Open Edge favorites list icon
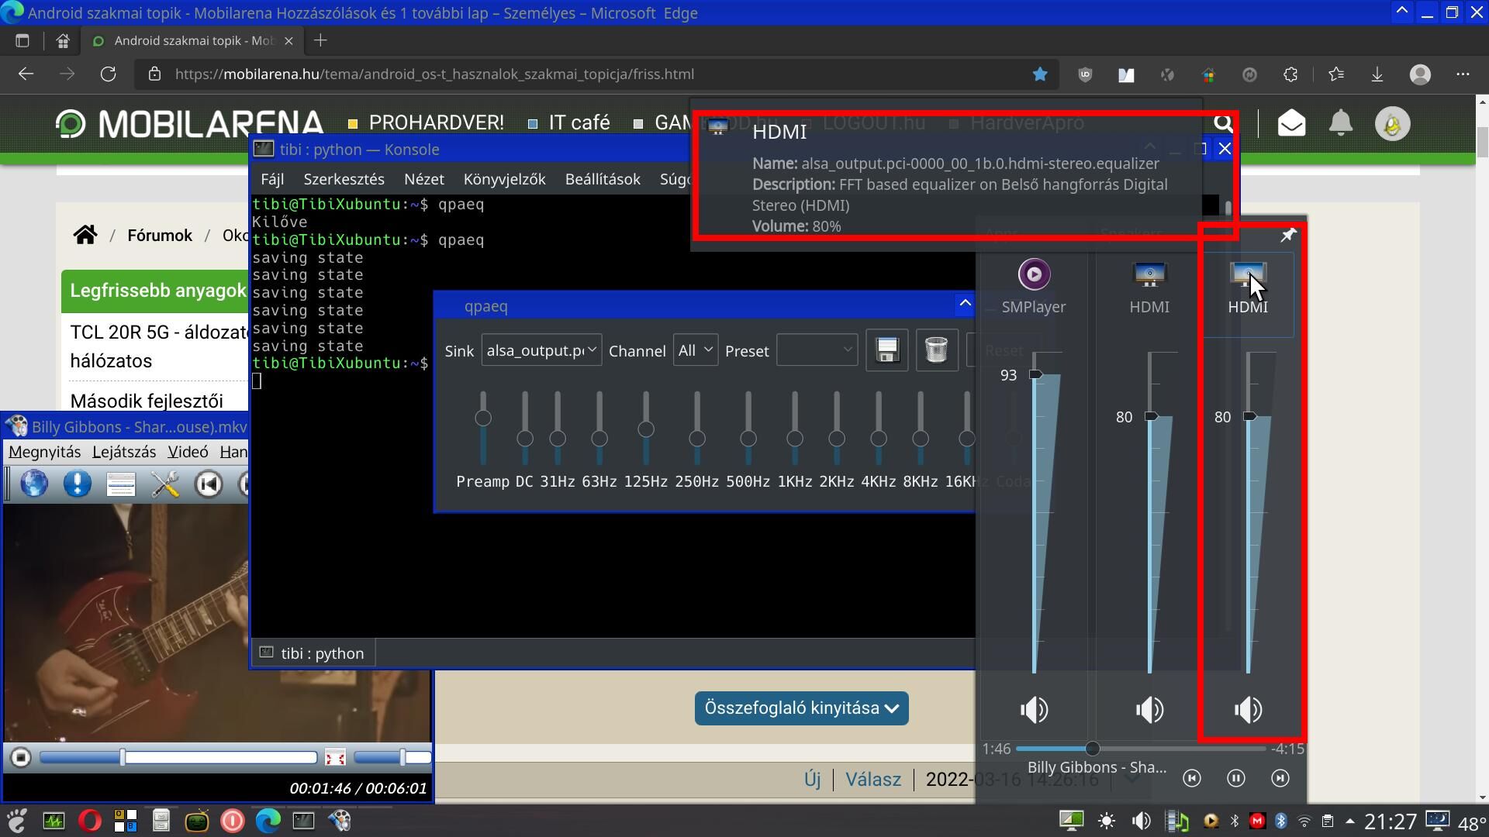1489x837 pixels. point(1336,74)
